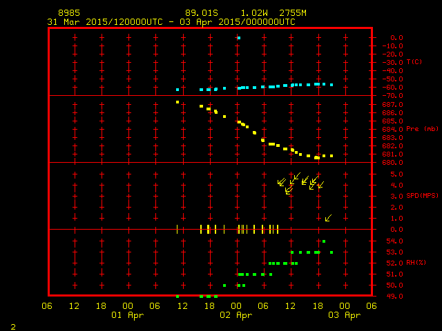Select the 53.0 humidity tick value
The height and width of the screenshot is (331, 442).
[394, 252]
